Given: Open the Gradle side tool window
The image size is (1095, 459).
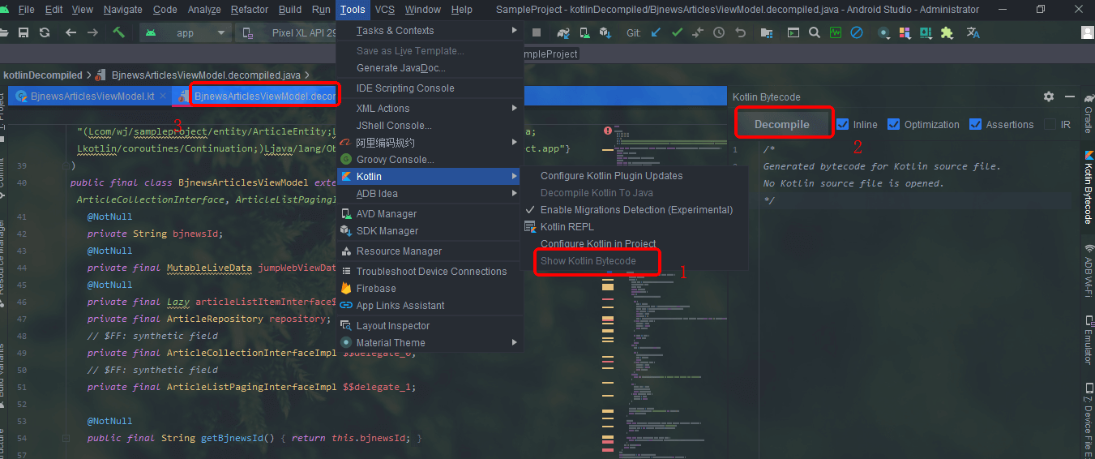Looking at the screenshot, I should click(1088, 114).
